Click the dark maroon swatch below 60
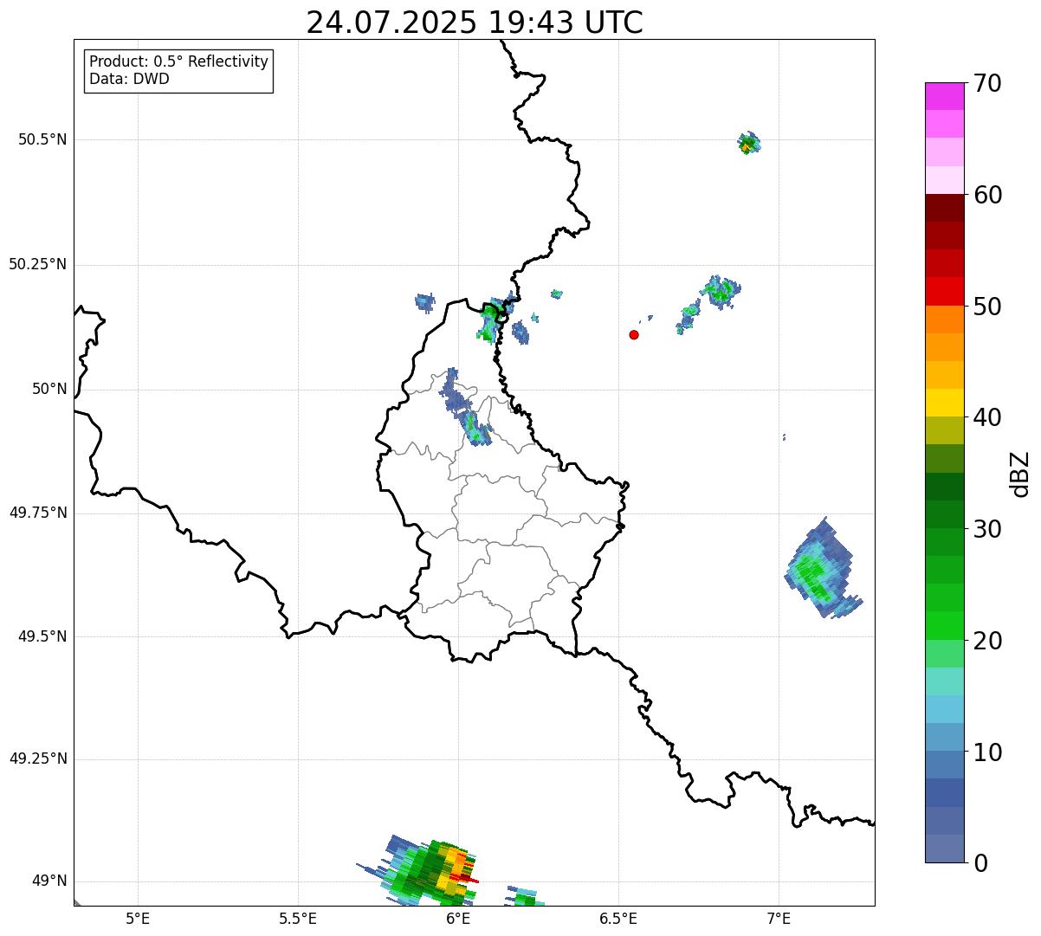The width and height of the screenshot is (1041, 936). tap(945, 208)
